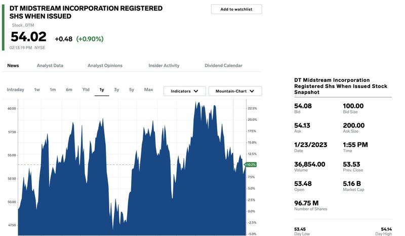405x236 pixels.
Task: Select the Intraday chart range
Action: click(16, 89)
